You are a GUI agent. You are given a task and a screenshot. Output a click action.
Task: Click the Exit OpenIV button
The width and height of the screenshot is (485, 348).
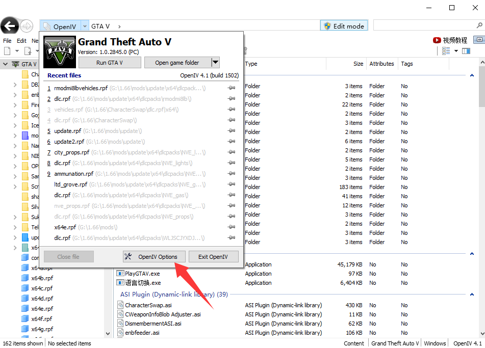coord(213,256)
